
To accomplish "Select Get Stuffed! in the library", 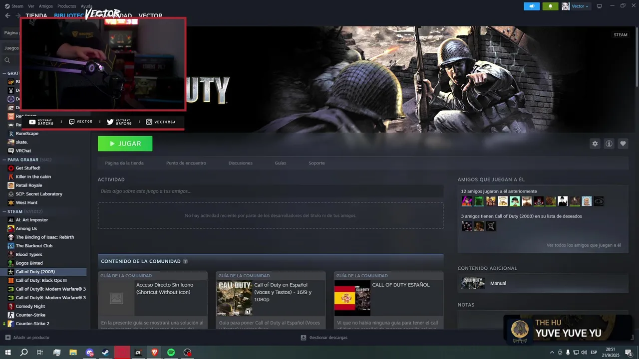I will tap(28, 168).
